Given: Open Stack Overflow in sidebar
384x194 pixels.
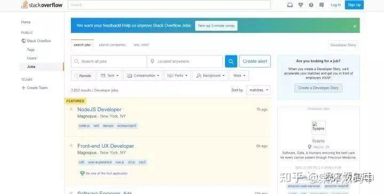Looking at the screenshot, I should click(x=36, y=41).
